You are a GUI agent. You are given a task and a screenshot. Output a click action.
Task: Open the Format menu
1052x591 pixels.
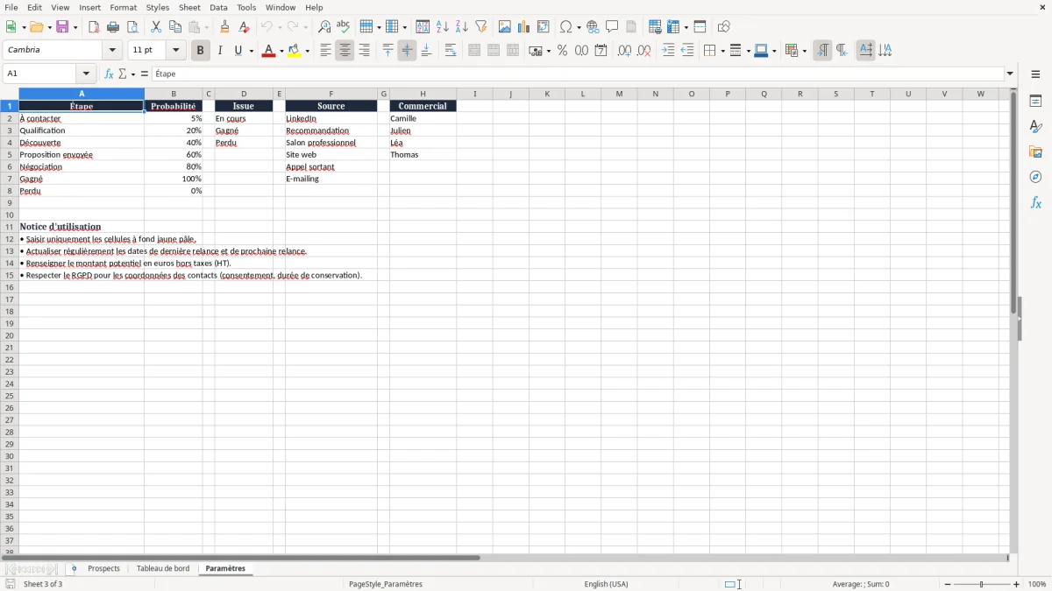click(x=124, y=7)
